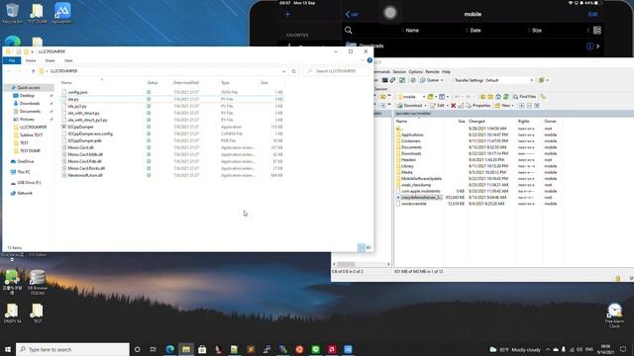Image resolution: width=634 pixels, height=356 pixels.
Task: Click the Search LL2CPDUMPER input field
Action: pyautogui.click(x=337, y=71)
